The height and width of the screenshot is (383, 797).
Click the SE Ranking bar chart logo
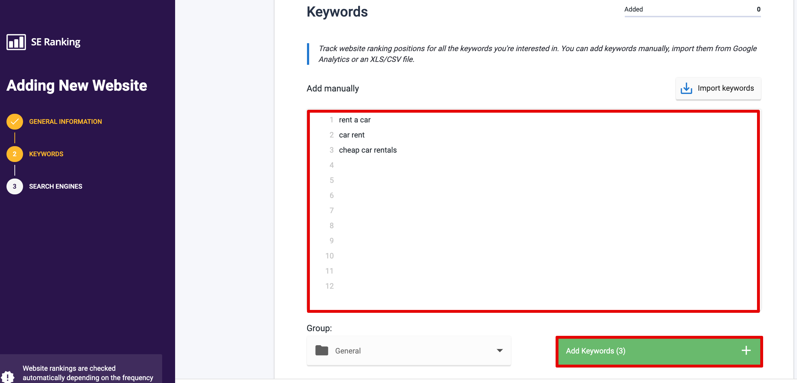coord(16,42)
